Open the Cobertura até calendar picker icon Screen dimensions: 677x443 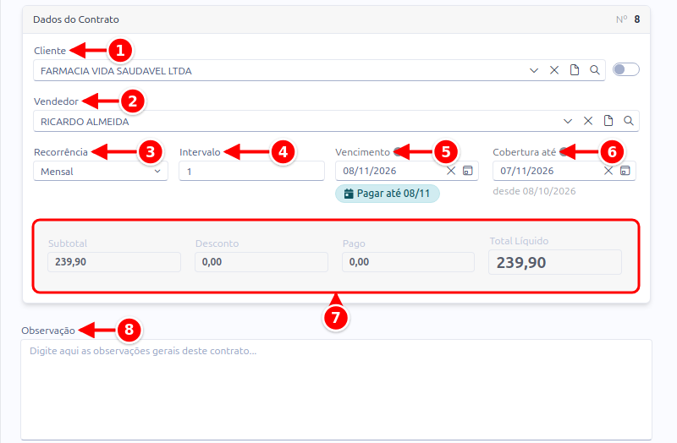[625, 171]
